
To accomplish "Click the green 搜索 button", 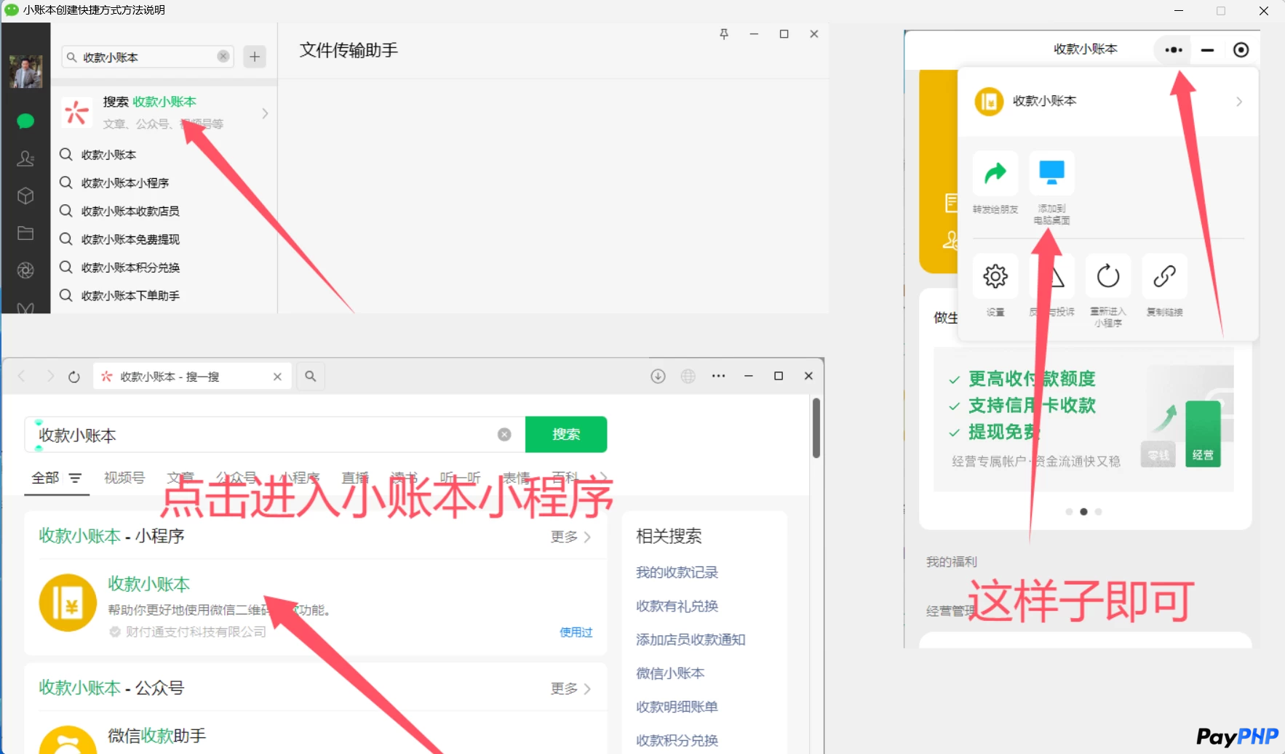I will pos(566,434).
